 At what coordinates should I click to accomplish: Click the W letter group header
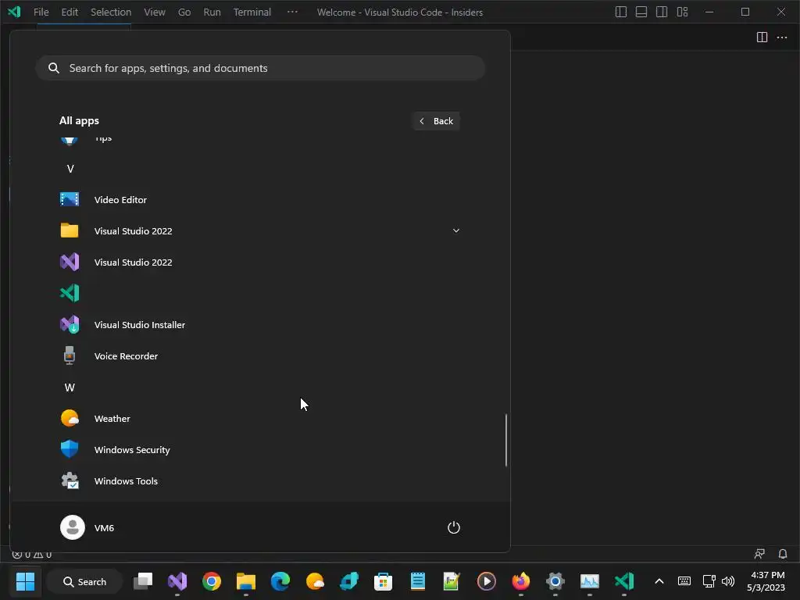click(70, 387)
